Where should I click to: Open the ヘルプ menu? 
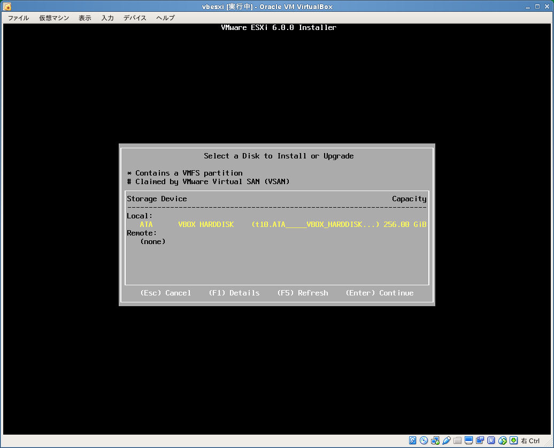(165, 18)
